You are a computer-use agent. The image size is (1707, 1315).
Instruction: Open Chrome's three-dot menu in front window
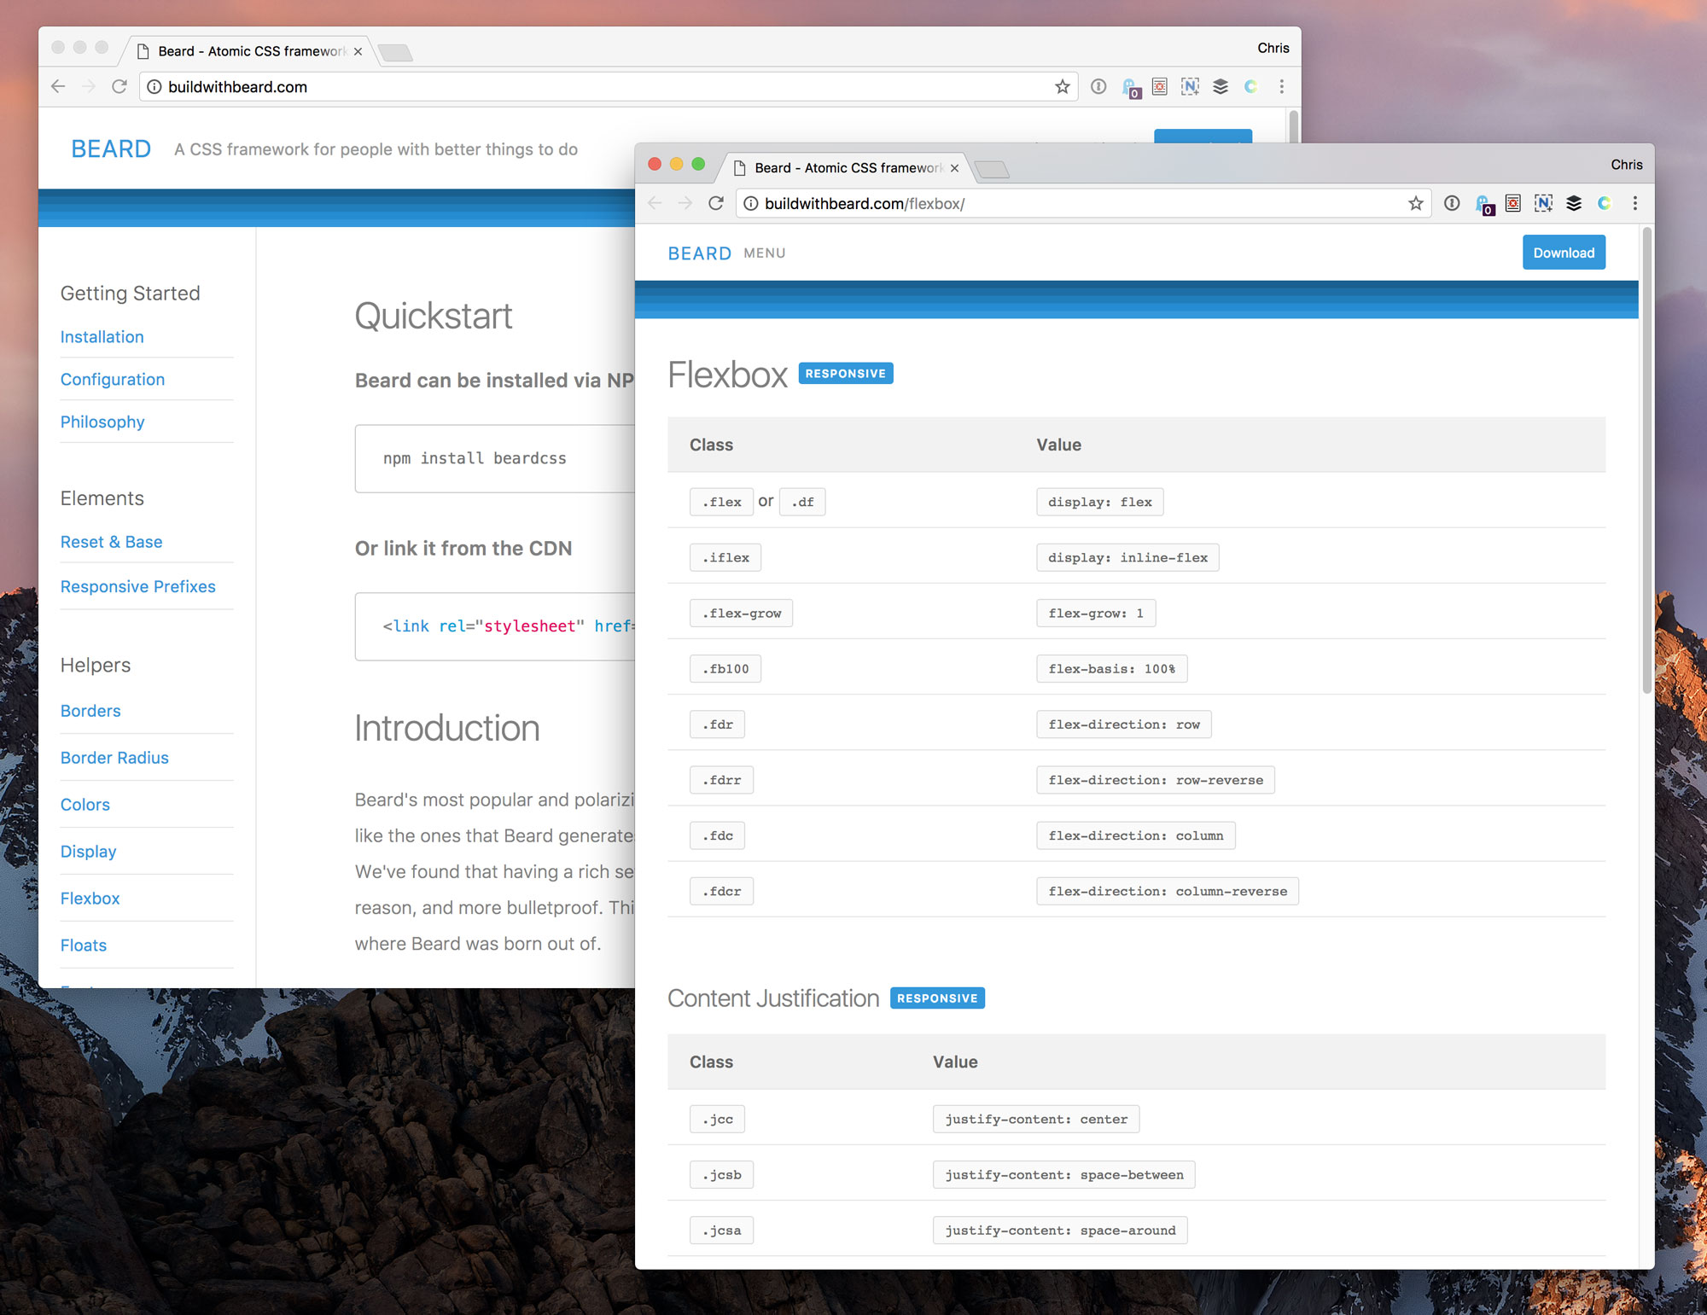[1635, 203]
